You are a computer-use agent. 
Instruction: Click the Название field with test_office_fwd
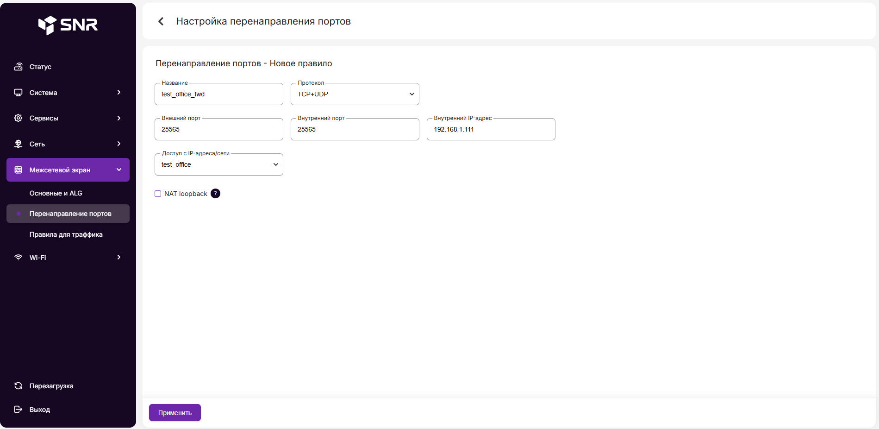[x=218, y=94]
